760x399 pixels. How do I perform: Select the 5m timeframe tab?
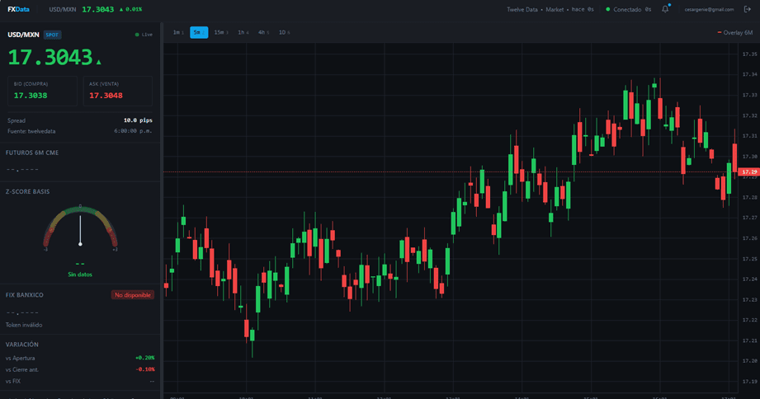click(199, 32)
